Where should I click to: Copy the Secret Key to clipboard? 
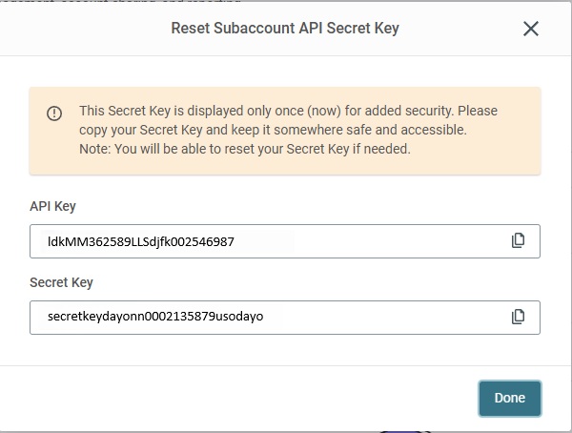pos(518,317)
